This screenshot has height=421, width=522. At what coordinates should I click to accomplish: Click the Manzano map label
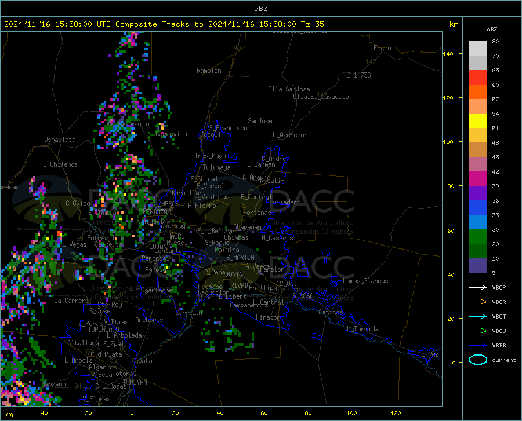tap(53, 384)
